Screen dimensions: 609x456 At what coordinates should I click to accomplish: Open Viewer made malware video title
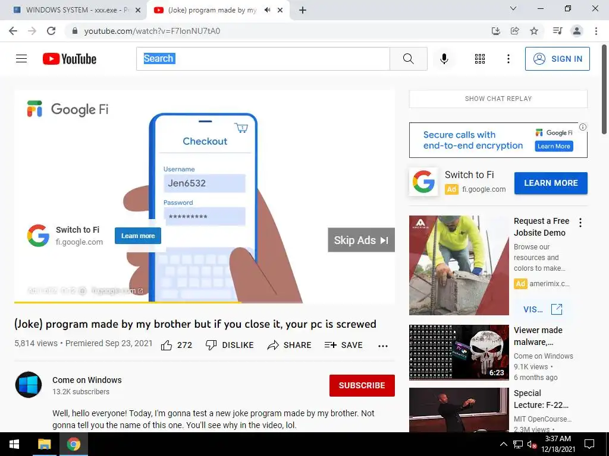click(538, 336)
